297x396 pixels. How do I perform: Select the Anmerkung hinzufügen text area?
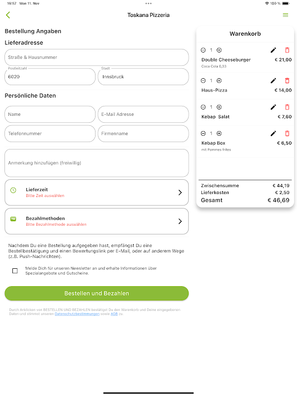click(x=97, y=163)
